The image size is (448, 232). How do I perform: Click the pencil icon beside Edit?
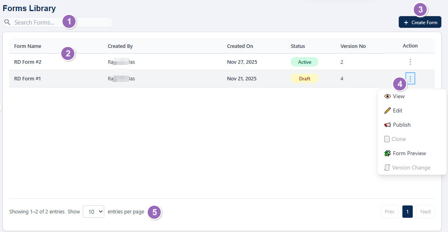387,110
